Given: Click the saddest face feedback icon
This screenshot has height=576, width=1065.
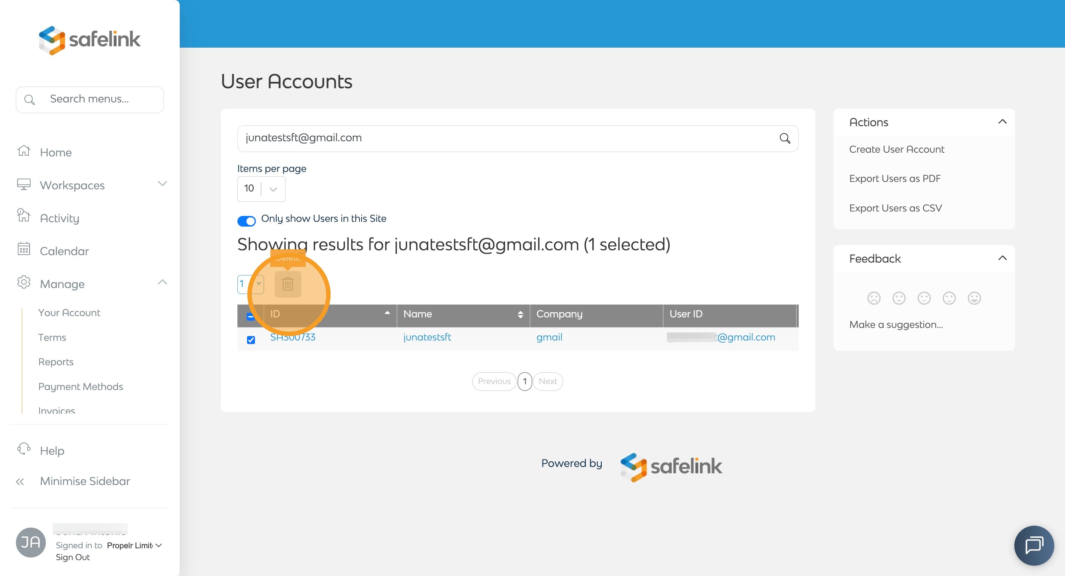Looking at the screenshot, I should (873, 298).
